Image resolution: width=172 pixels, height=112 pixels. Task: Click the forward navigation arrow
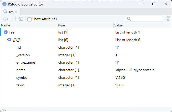pos(11,19)
